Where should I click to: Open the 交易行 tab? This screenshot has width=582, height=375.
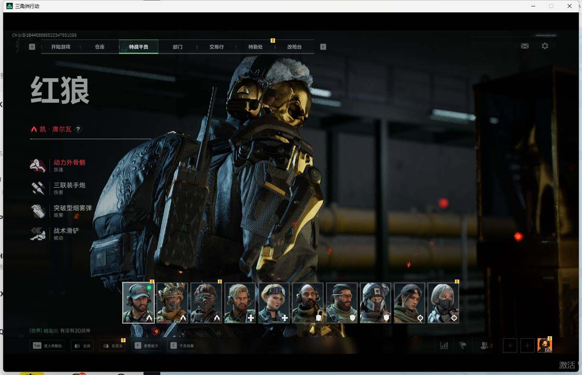[x=217, y=47]
